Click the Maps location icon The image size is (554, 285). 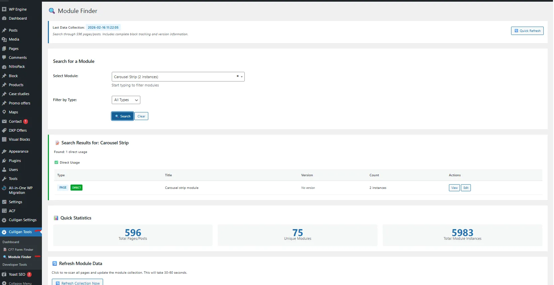(x=4, y=112)
